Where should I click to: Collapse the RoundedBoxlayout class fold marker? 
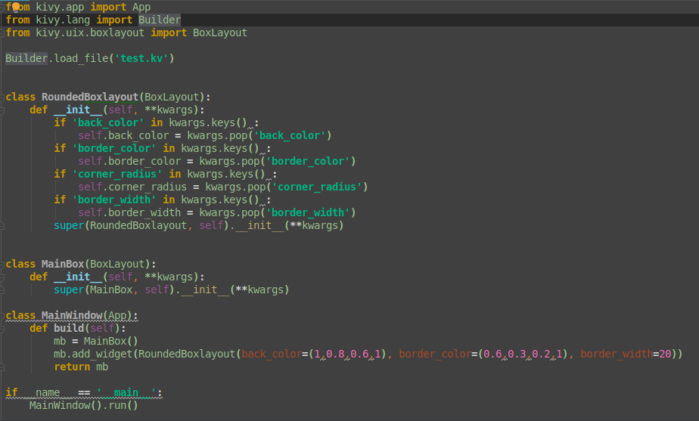pos(2,97)
